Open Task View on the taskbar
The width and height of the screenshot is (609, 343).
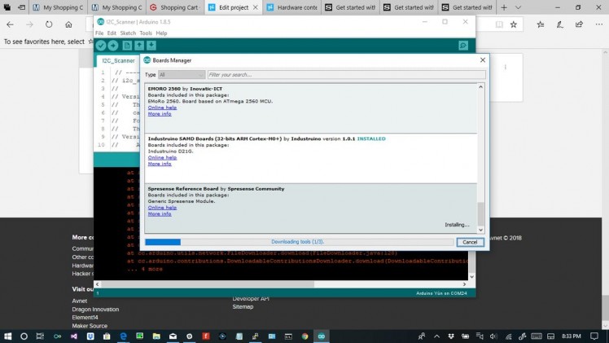click(40, 336)
